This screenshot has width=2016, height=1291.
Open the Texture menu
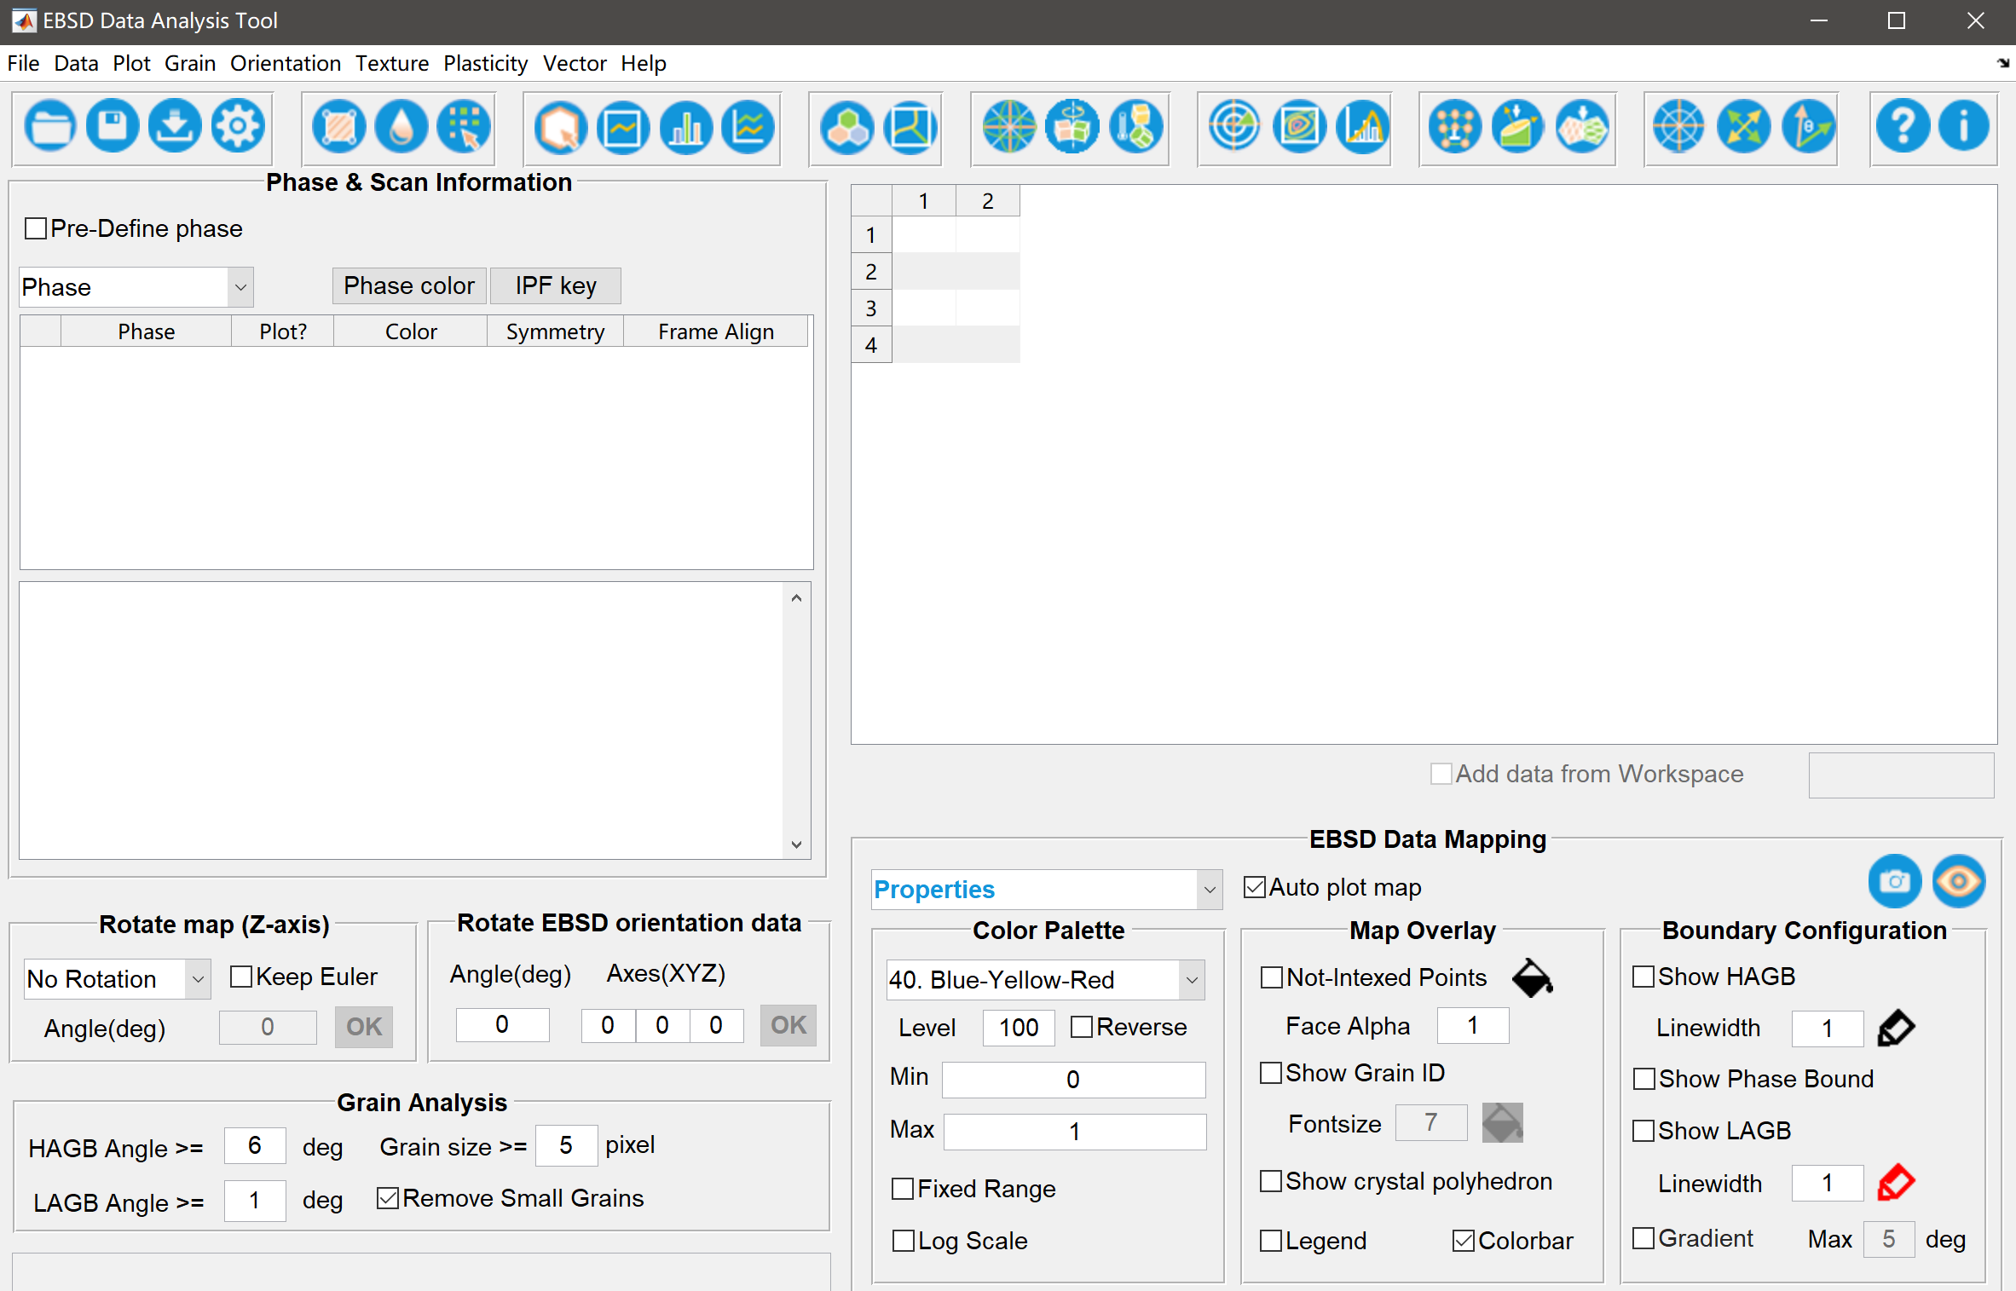pos(391,63)
